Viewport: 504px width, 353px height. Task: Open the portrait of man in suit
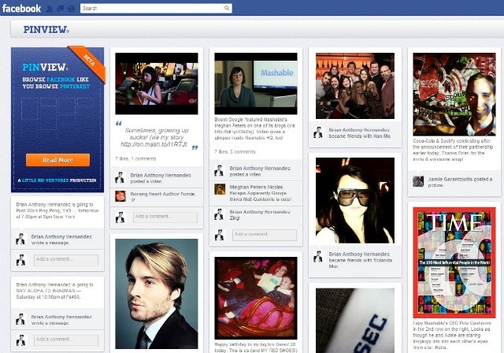click(x=156, y=293)
